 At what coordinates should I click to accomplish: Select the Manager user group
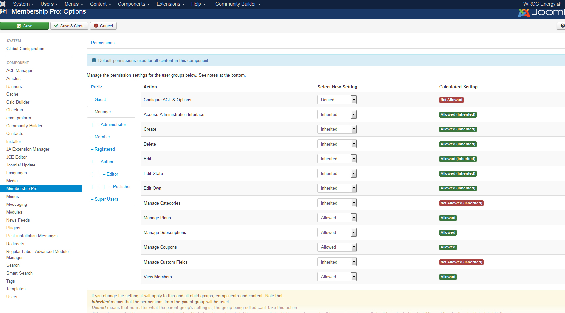(x=101, y=112)
